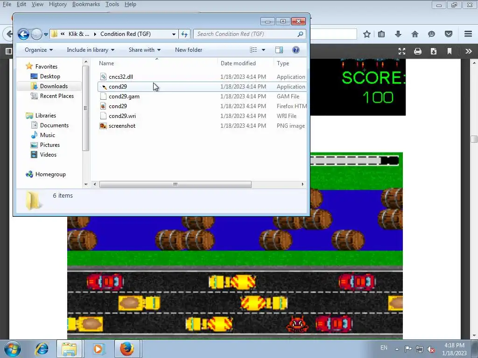Click the network tray icon
The image size is (478, 358).
pyautogui.click(x=420, y=349)
